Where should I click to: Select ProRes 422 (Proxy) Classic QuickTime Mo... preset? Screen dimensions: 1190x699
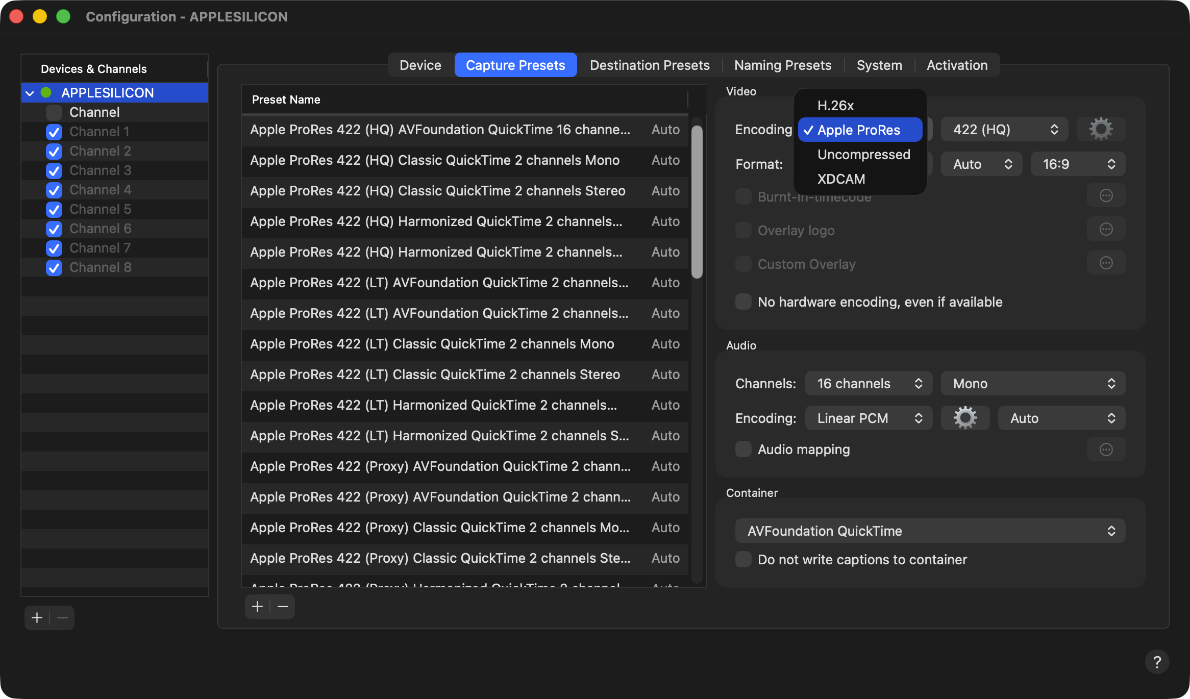pyautogui.click(x=465, y=528)
